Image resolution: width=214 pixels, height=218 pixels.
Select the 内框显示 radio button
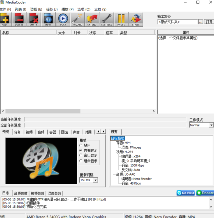(x=81, y=150)
